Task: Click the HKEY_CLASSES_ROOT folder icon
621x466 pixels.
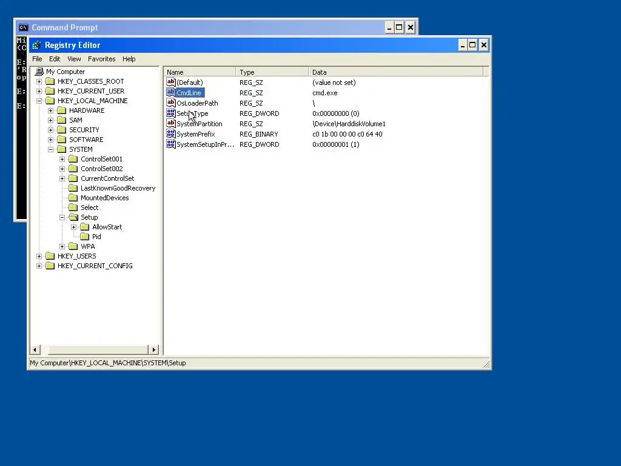Action: click(x=50, y=81)
